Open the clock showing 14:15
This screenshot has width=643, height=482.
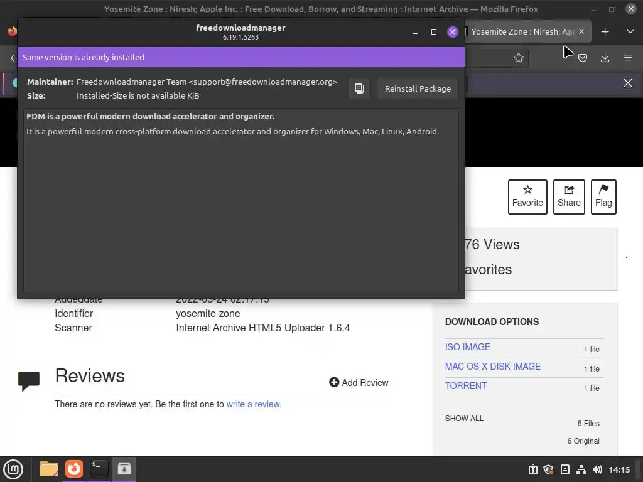click(619, 469)
